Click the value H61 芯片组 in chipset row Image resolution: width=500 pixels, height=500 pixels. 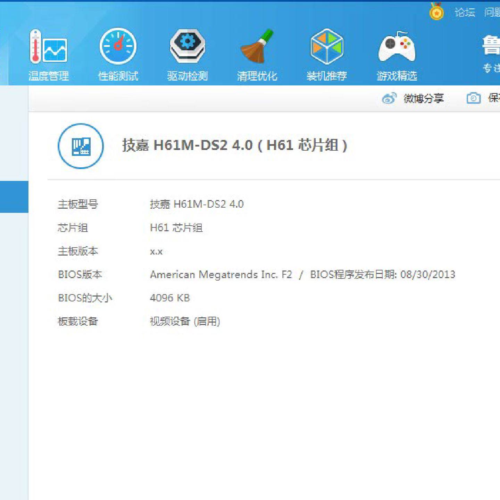[176, 228]
